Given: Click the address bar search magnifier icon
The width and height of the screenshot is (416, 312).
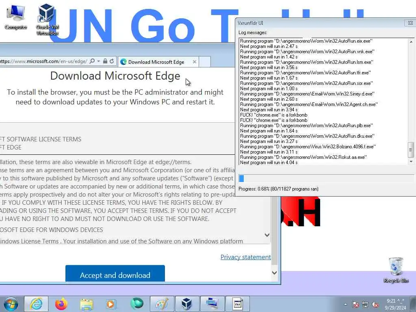Looking at the screenshot, I should (x=92, y=61).
